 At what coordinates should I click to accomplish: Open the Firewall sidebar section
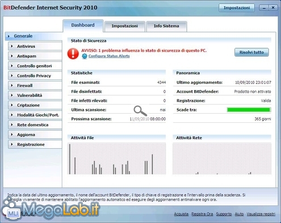tap(35, 85)
